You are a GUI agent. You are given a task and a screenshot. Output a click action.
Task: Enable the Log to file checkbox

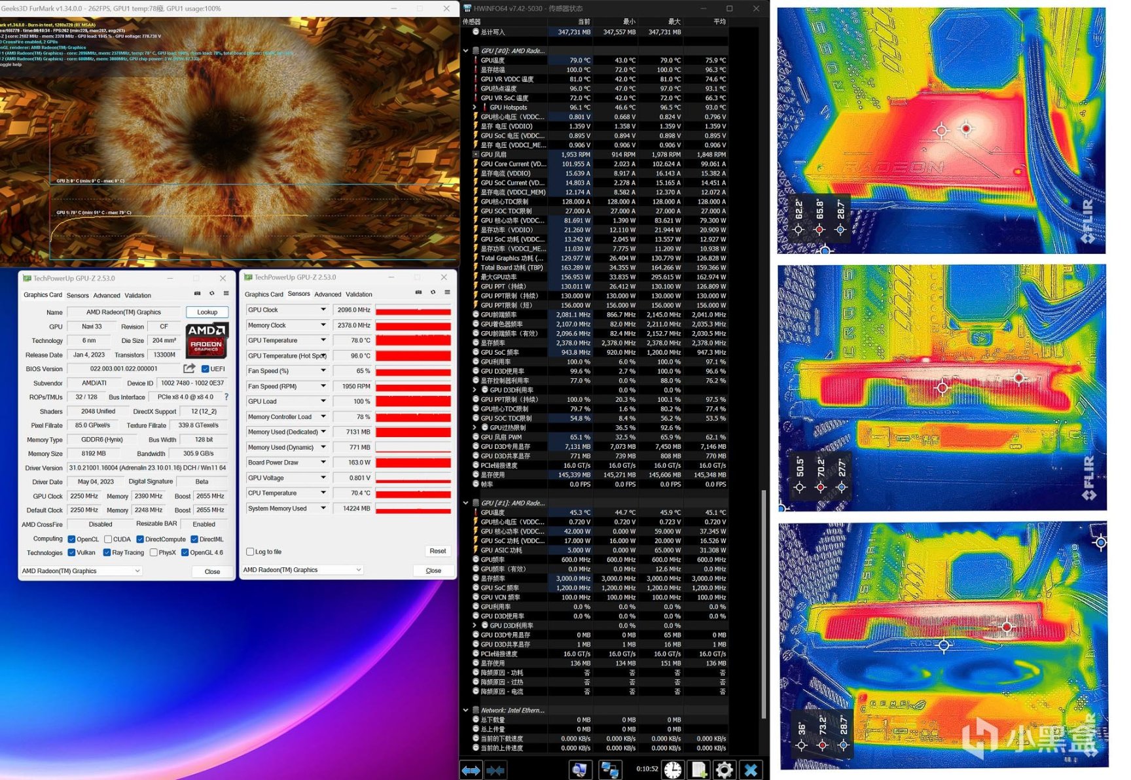click(250, 552)
